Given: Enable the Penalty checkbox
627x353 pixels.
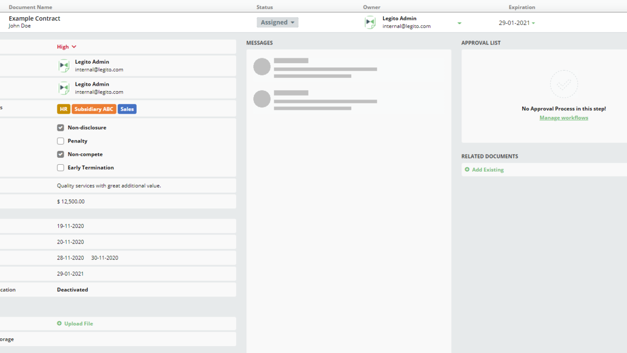Looking at the screenshot, I should pyautogui.click(x=61, y=141).
